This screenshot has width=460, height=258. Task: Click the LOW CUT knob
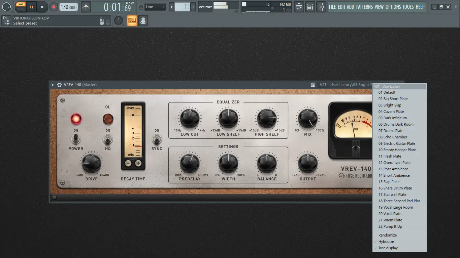190,119
